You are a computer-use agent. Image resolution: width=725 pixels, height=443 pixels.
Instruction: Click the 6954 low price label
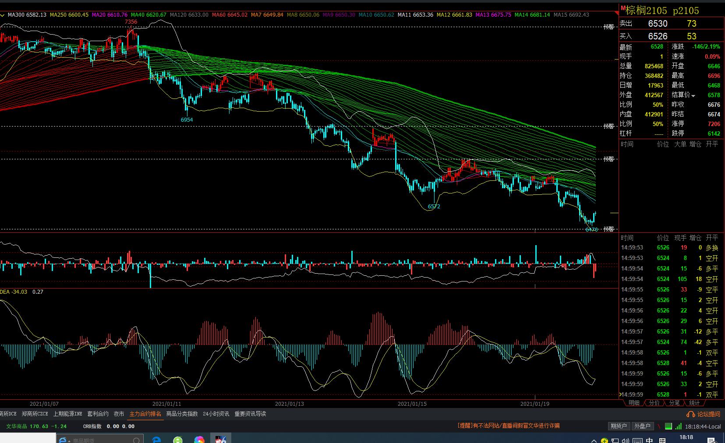(187, 120)
